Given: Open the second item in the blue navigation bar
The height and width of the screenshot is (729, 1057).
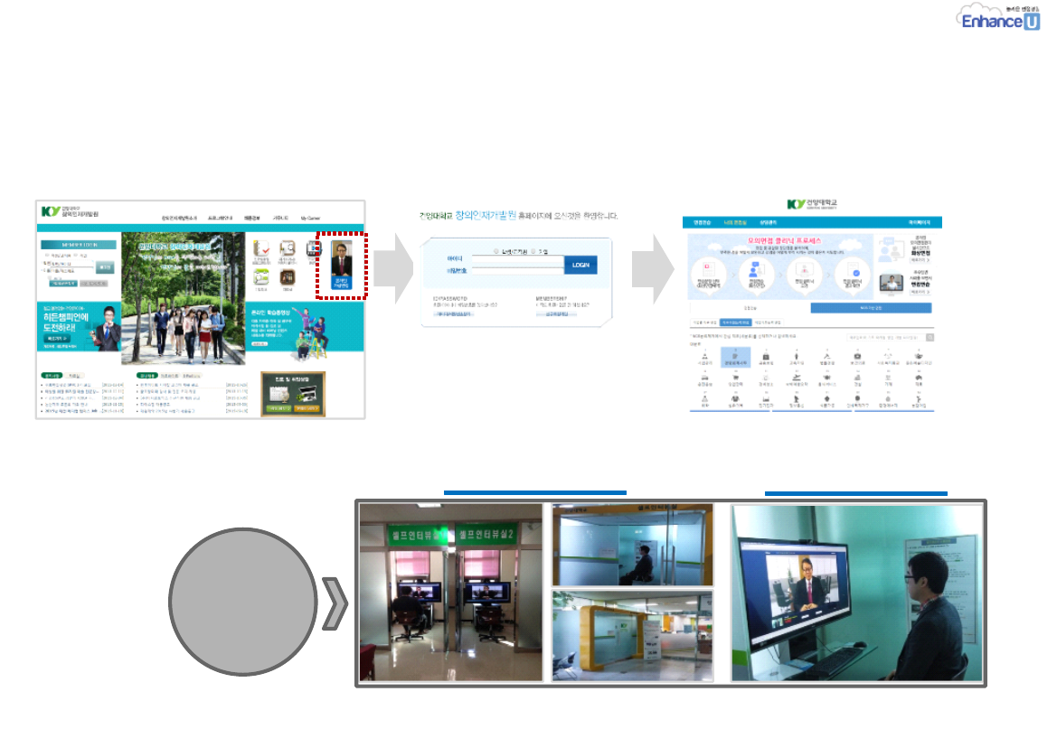Looking at the screenshot, I should pos(734,222).
